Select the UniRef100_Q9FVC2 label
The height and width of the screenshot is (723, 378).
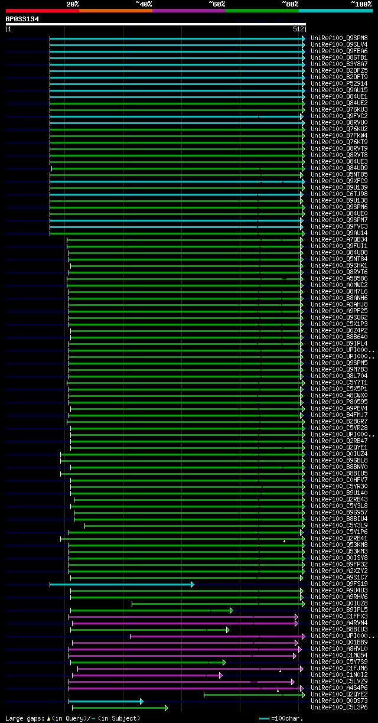[x=339, y=116]
